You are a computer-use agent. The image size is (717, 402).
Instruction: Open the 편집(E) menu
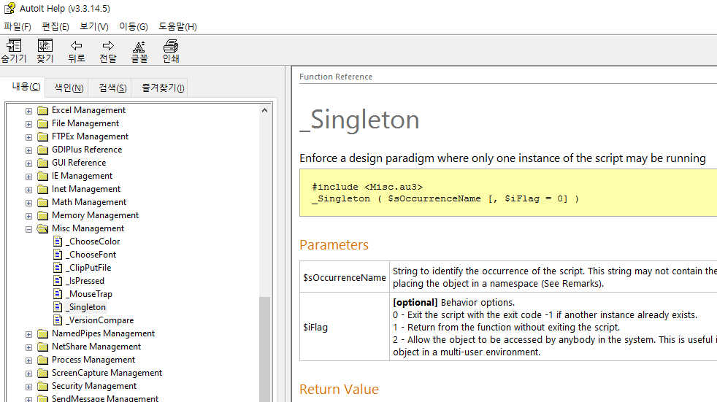(x=55, y=26)
